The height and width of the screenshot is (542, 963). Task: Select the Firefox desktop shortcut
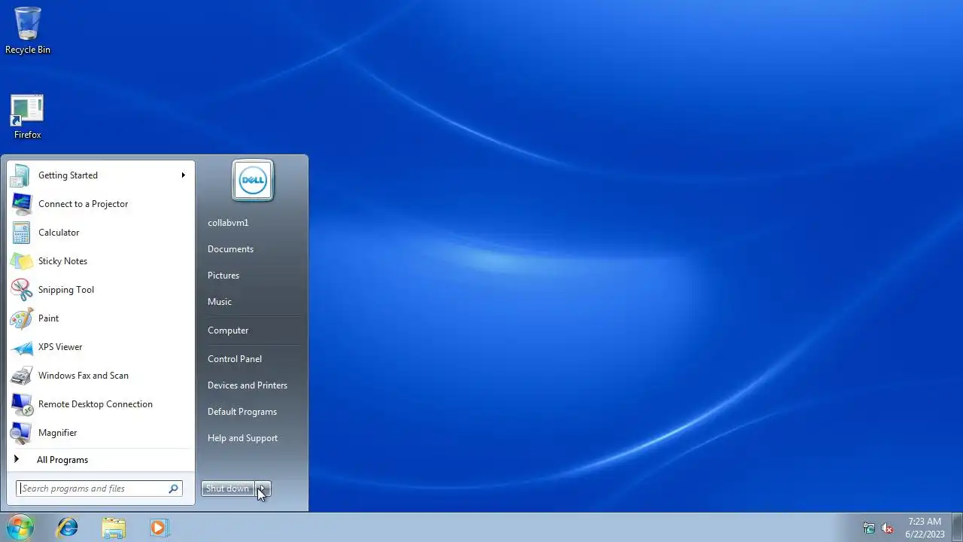tap(27, 117)
